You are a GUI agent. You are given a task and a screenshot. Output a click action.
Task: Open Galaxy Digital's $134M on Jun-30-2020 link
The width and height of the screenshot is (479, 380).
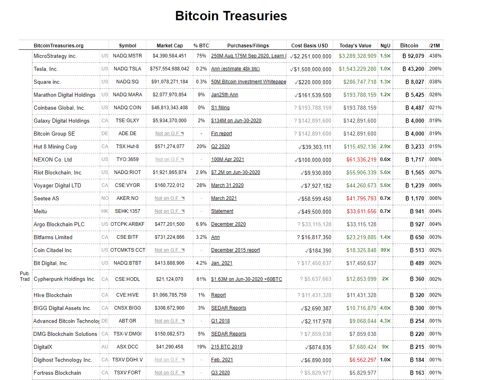[236, 121]
